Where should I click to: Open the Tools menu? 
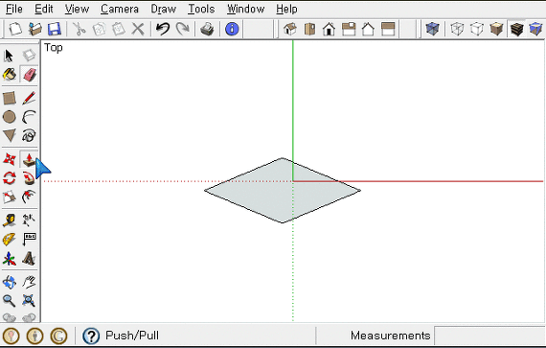point(201,9)
